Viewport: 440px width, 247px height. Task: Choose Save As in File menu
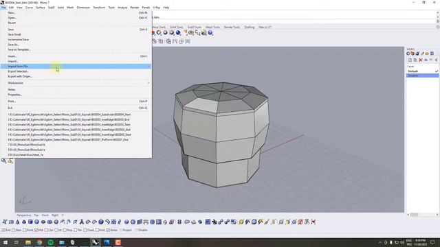[13, 45]
